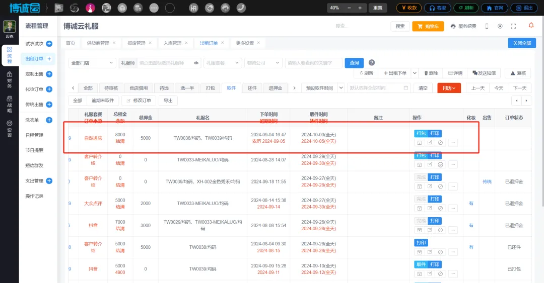The image size is (544, 283).
Task: Click plus icon next to 试衣试妆
Action: pos(49,44)
